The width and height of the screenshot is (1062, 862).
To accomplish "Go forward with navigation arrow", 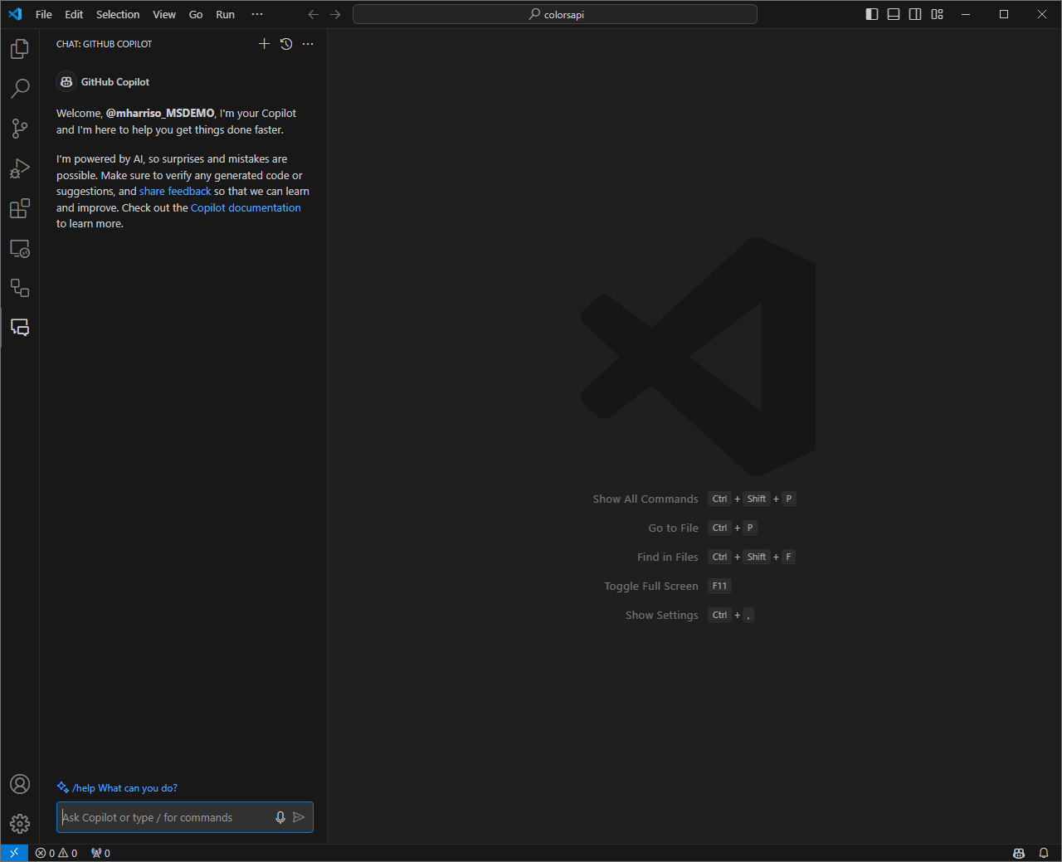I will pyautogui.click(x=335, y=14).
